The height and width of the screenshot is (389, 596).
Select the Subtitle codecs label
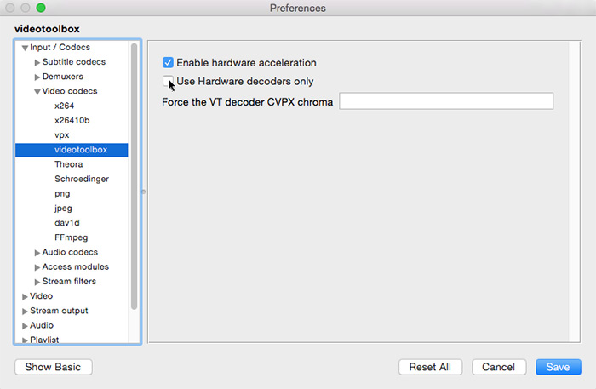pyautogui.click(x=74, y=62)
